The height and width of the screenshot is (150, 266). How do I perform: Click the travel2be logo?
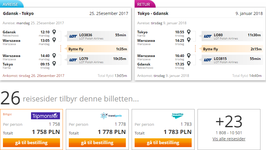(x=177, y=115)
